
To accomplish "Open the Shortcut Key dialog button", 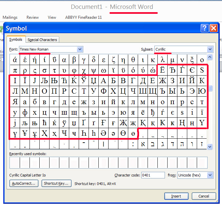I will pyautogui.click(x=56, y=183).
